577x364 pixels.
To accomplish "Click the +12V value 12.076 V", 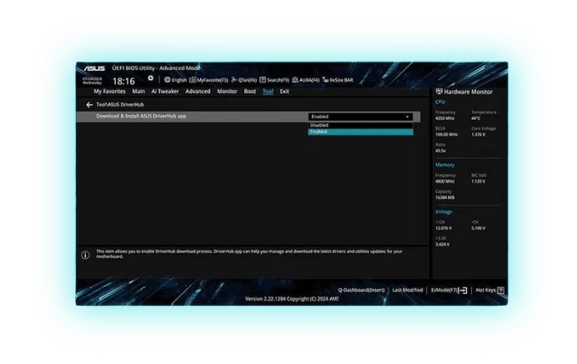I will tap(444, 228).
